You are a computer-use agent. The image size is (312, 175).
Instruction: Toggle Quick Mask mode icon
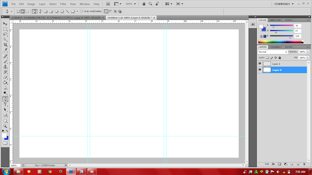(x=5, y=143)
